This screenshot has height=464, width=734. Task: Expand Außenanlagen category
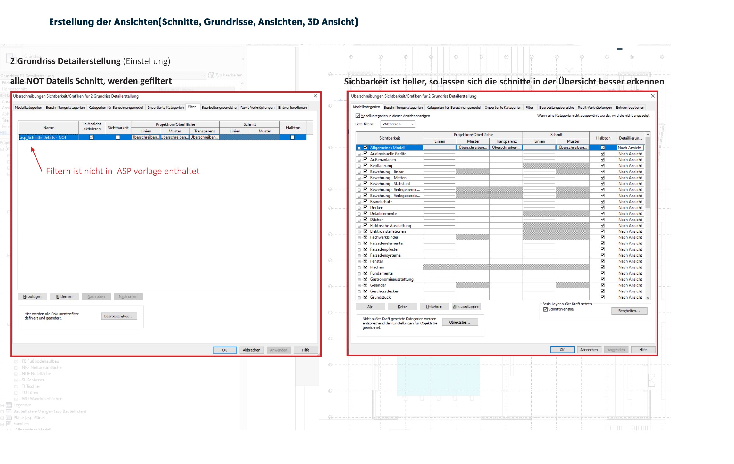tap(359, 160)
